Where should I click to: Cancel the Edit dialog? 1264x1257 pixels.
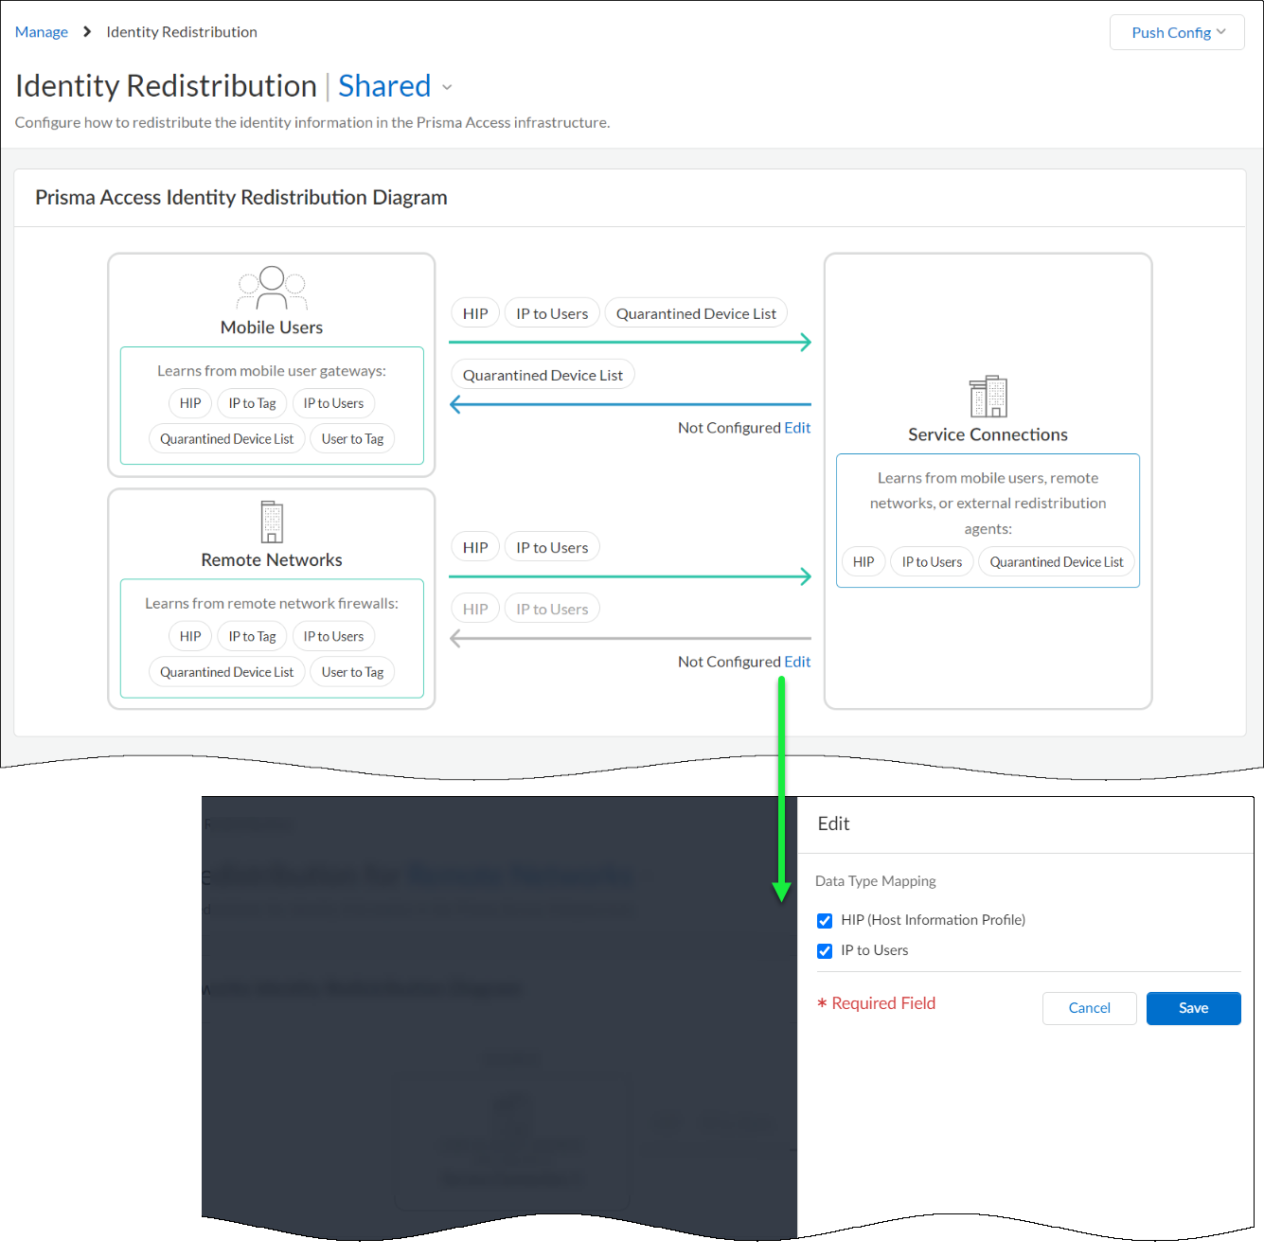[1090, 1008]
